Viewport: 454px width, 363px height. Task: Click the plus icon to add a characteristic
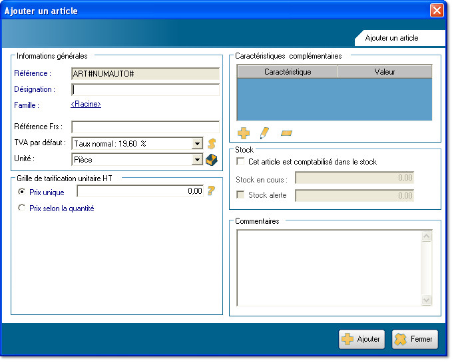click(x=244, y=134)
